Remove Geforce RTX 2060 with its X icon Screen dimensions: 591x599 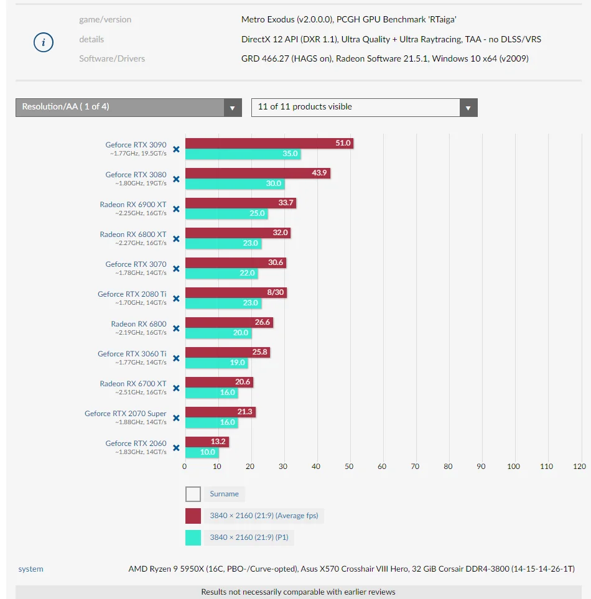click(176, 448)
